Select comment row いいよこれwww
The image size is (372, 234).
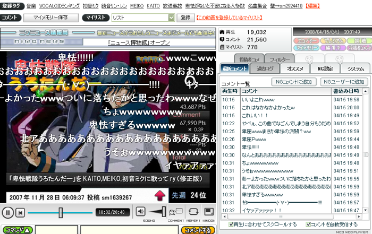click(292, 100)
